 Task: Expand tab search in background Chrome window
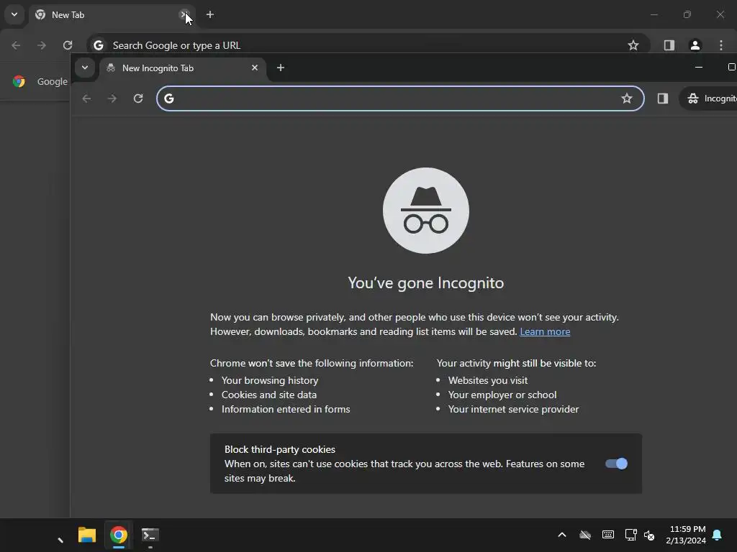14,14
